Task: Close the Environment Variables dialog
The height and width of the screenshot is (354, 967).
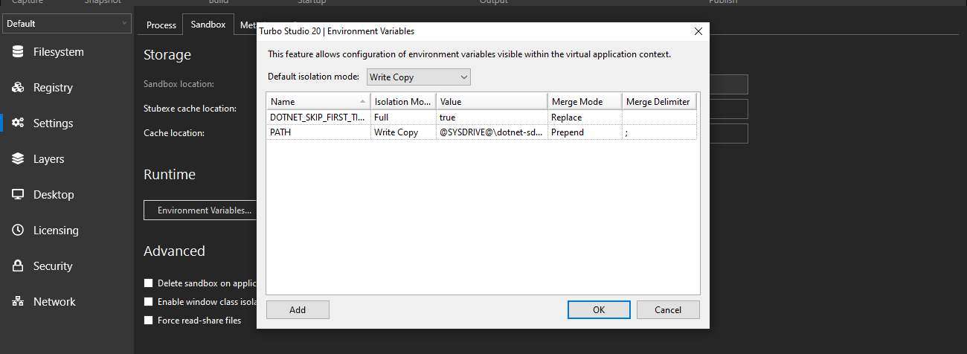Action: tap(698, 31)
